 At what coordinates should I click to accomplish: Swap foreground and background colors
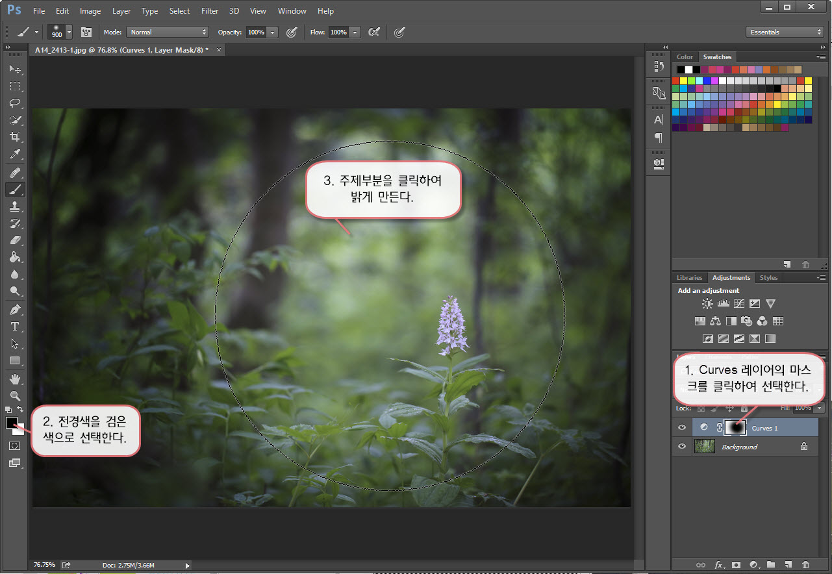21,410
